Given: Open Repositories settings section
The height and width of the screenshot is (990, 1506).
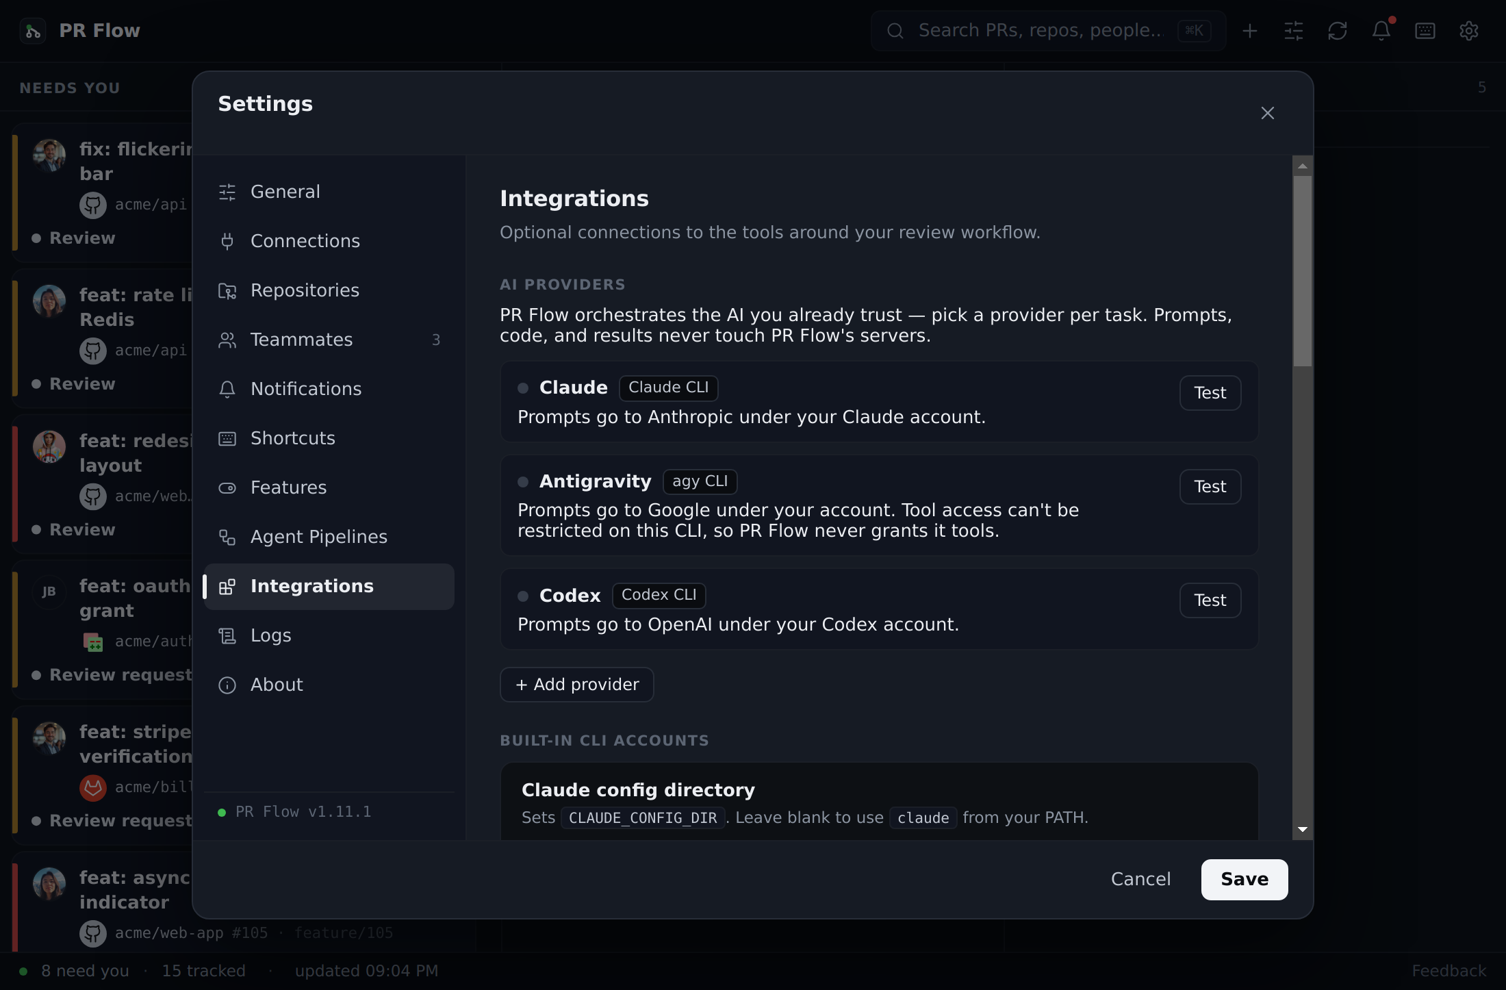Looking at the screenshot, I should click(329, 291).
